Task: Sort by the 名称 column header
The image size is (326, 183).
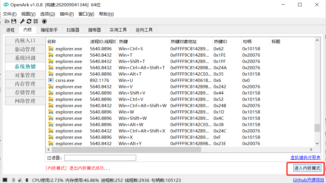Action: pyautogui.click(x=67, y=41)
